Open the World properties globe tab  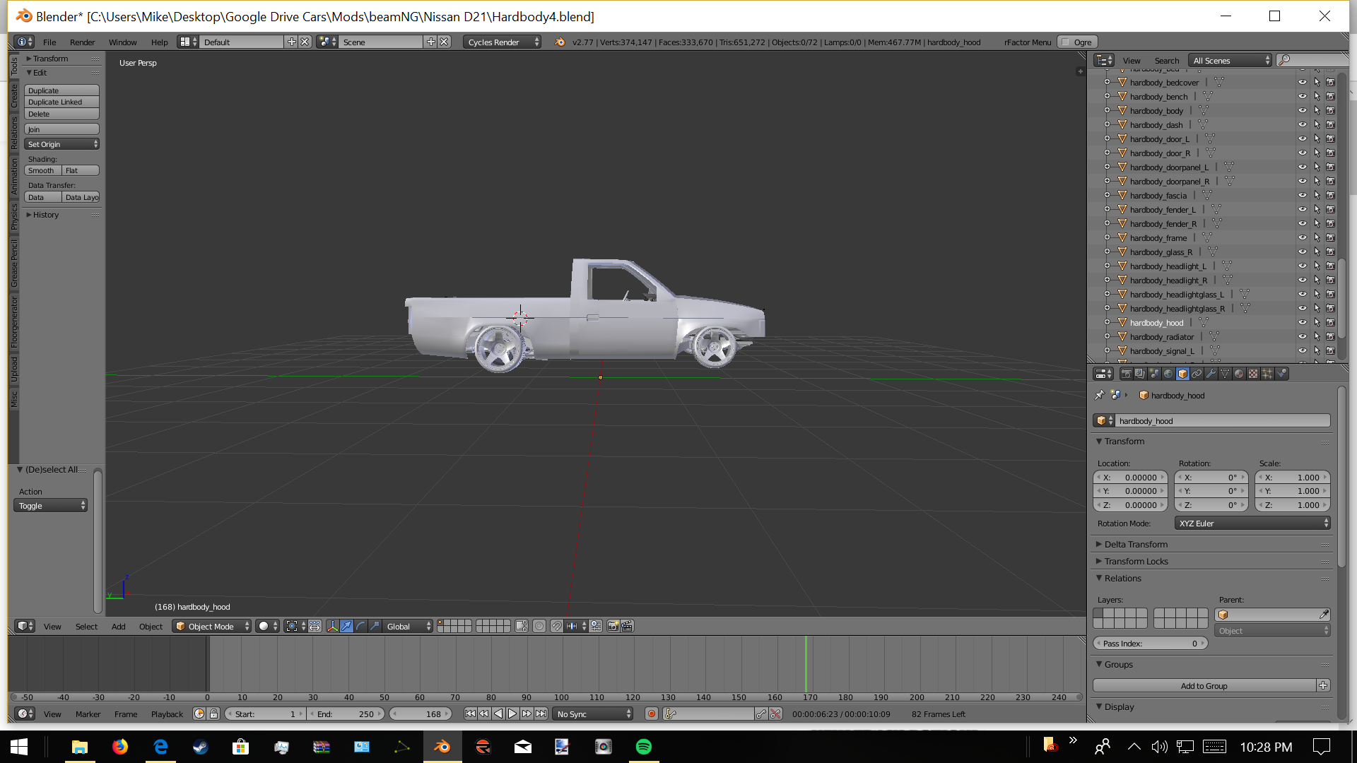(x=1168, y=374)
